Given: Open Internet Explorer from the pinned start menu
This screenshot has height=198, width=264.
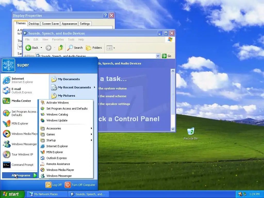Looking at the screenshot, I should 19,80.
